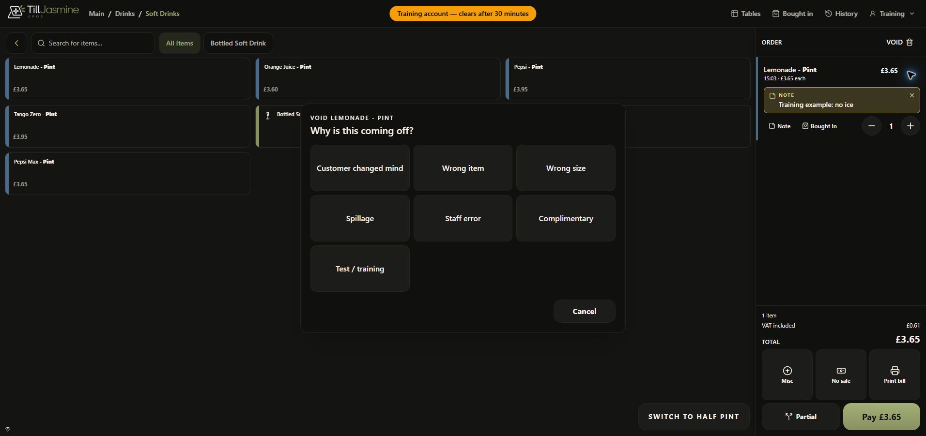Open the No sale drawer option
This screenshot has width=926, height=436.
click(841, 375)
